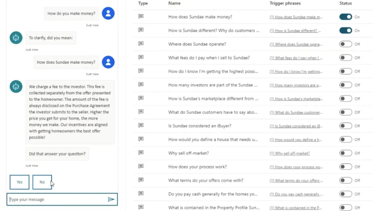Turn off 'How does Sundae make money?' status toggle
Viewport: 373px width, 211px height.
[345, 17]
